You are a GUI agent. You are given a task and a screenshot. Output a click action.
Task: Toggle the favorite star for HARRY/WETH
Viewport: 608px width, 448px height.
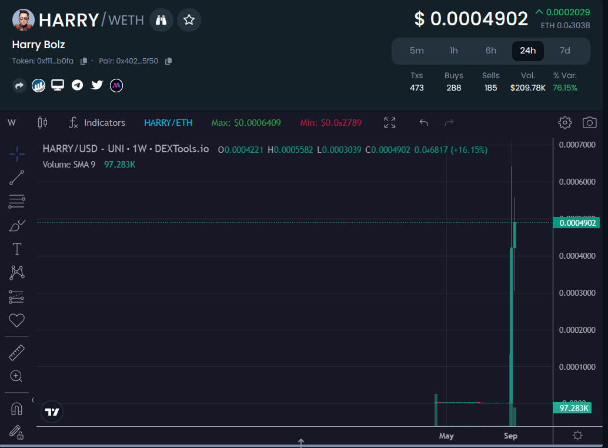[189, 20]
